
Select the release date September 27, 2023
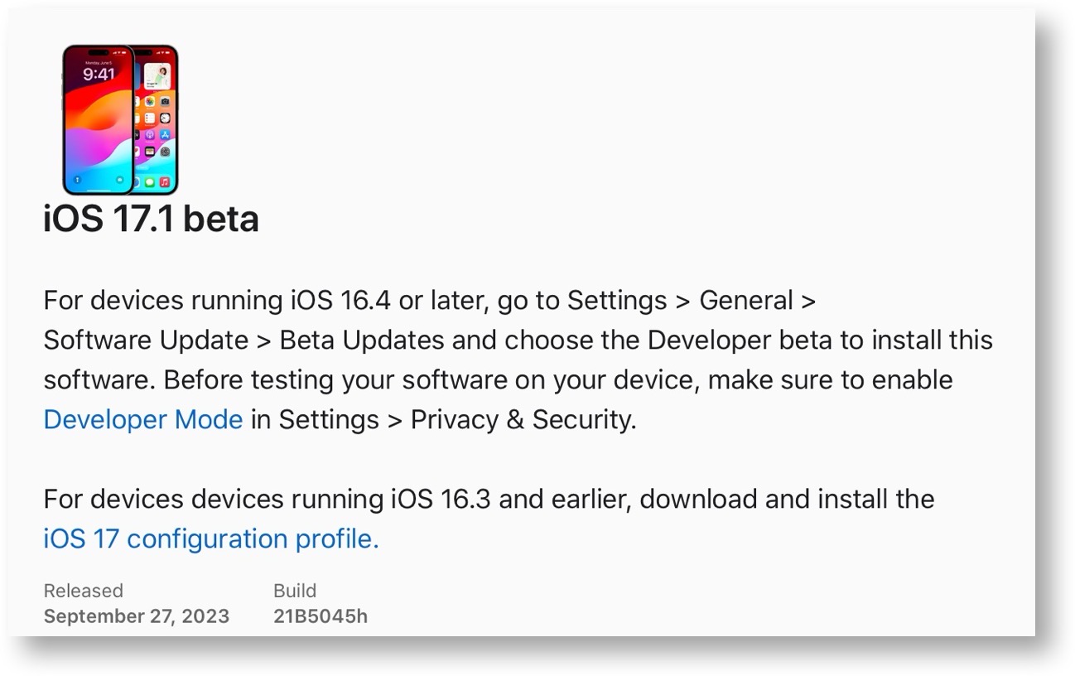coord(137,616)
